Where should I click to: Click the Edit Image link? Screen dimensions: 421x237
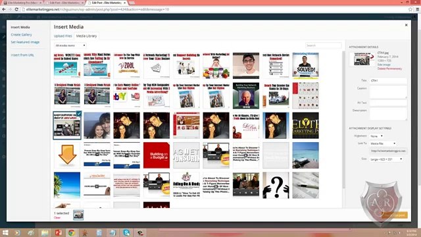pyautogui.click(x=384, y=65)
